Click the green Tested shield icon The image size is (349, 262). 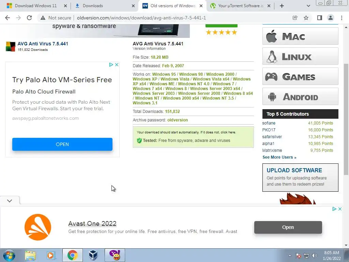click(x=139, y=141)
